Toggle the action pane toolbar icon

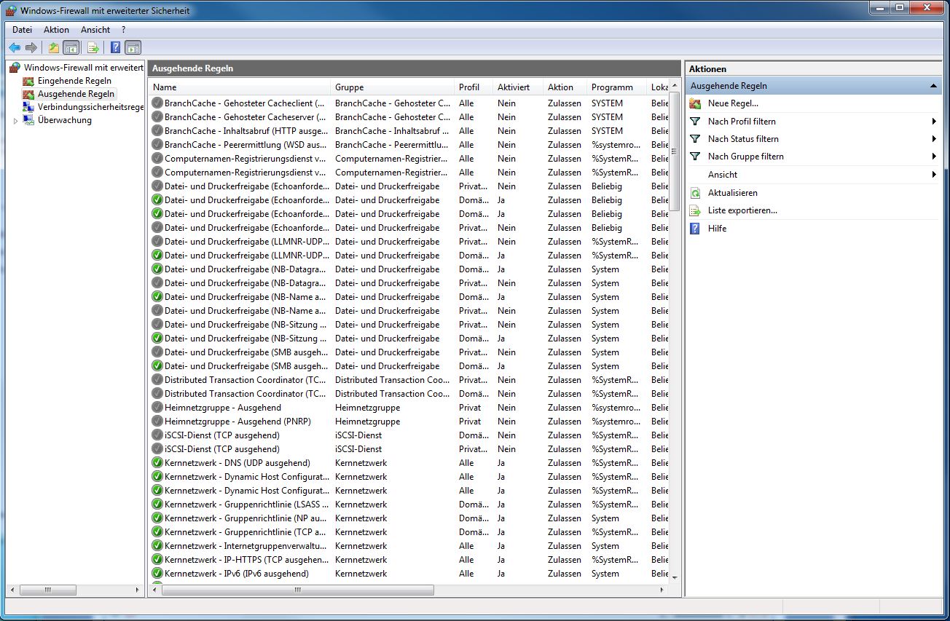coord(133,48)
